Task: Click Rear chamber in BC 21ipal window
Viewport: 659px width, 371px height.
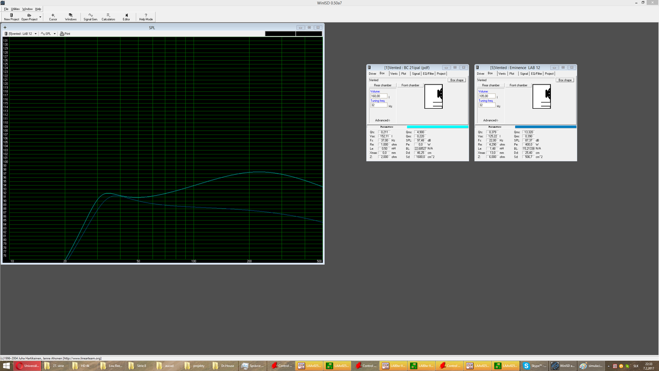Action: [383, 85]
